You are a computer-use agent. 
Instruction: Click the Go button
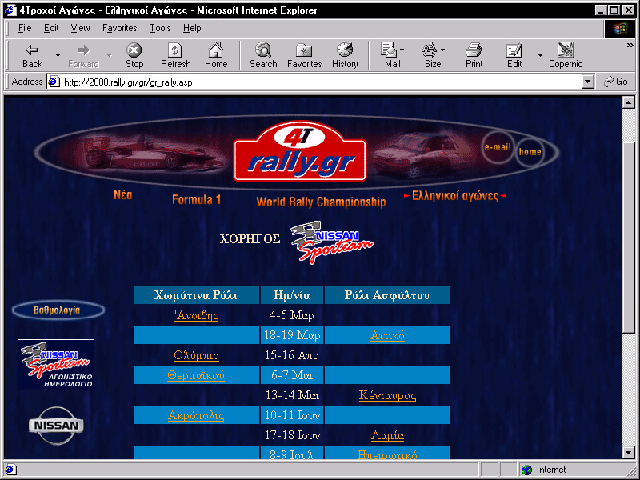click(616, 82)
